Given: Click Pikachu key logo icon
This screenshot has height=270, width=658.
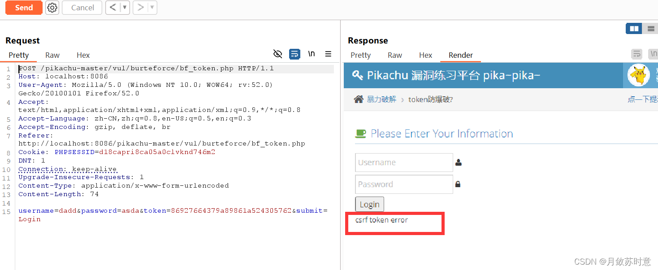Looking at the screenshot, I should tap(358, 75).
